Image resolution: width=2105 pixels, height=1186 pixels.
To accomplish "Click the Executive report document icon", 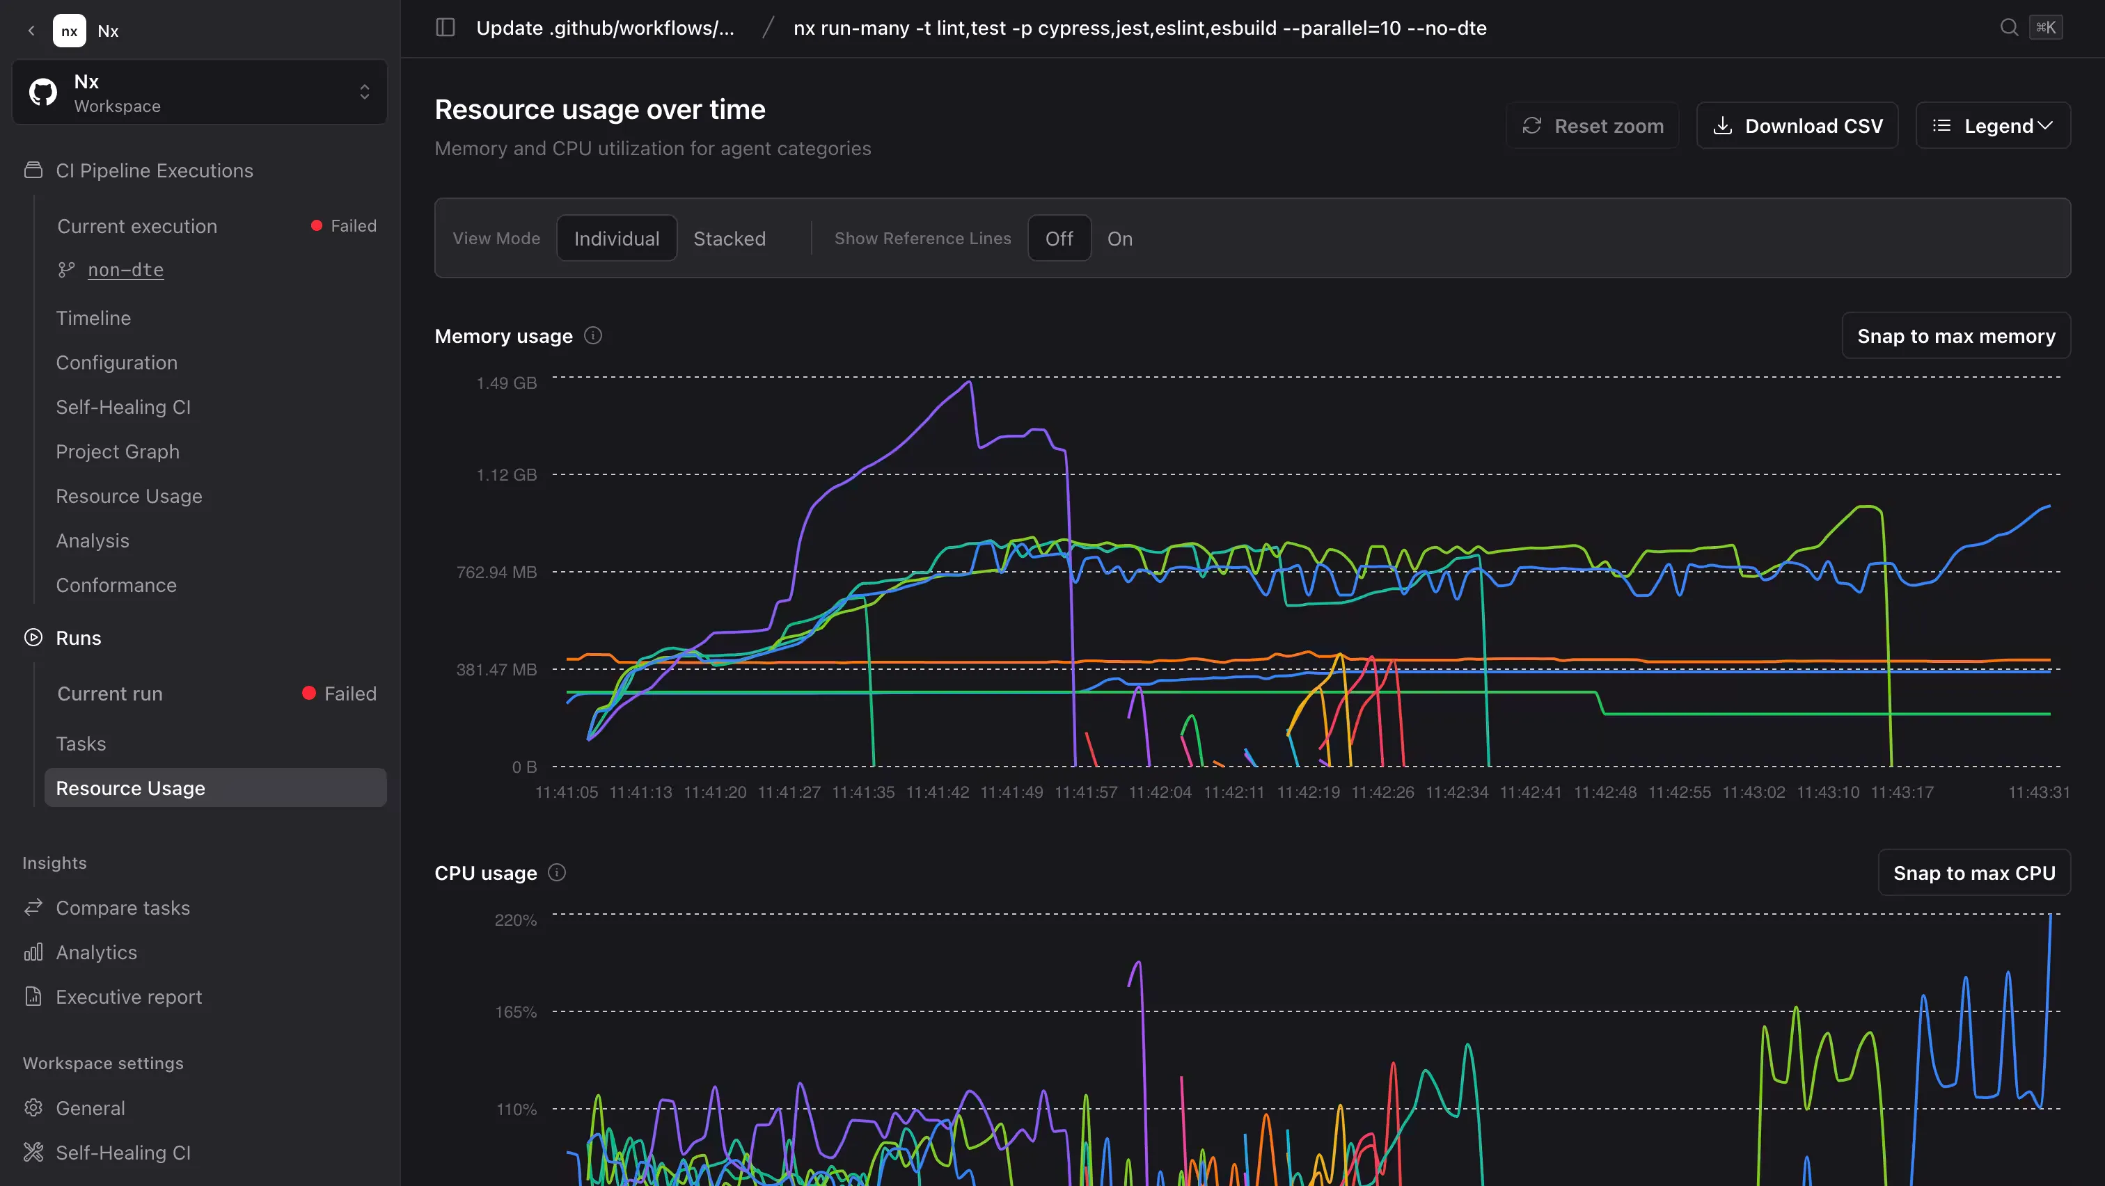I will (x=33, y=997).
